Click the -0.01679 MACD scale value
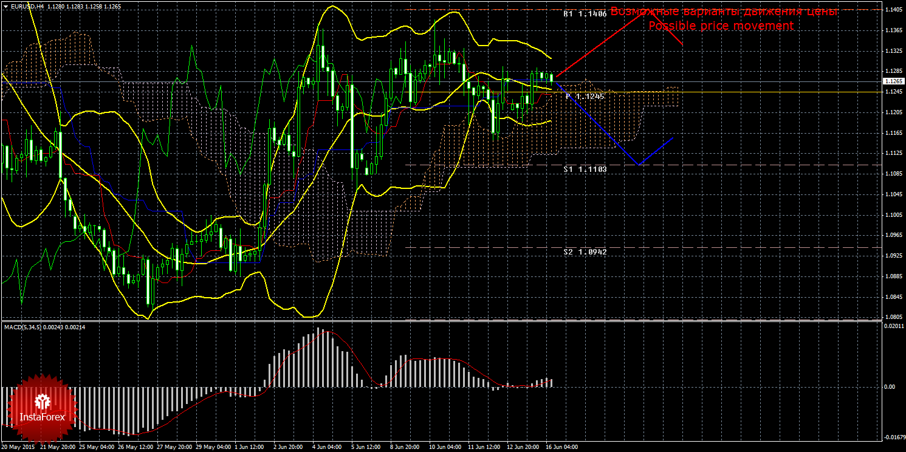The width and height of the screenshot is (906, 452). (892, 437)
